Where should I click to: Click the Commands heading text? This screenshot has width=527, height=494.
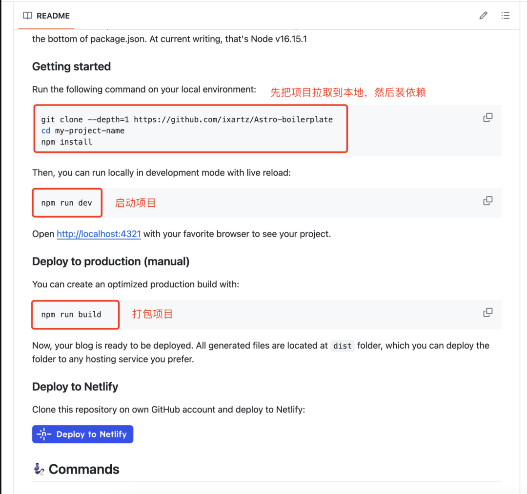(84, 469)
